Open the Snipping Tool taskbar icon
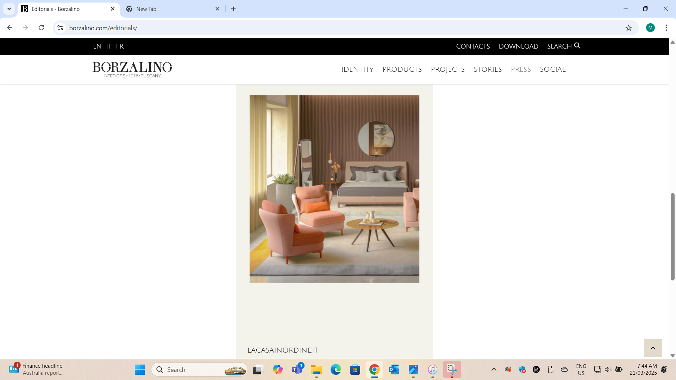This screenshot has height=380, width=676. coord(452,369)
